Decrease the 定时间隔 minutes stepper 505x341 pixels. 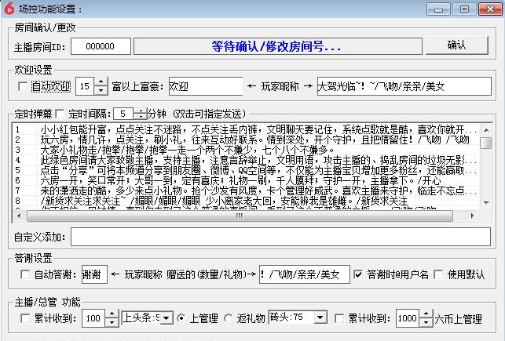pyautogui.click(x=140, y=116)
